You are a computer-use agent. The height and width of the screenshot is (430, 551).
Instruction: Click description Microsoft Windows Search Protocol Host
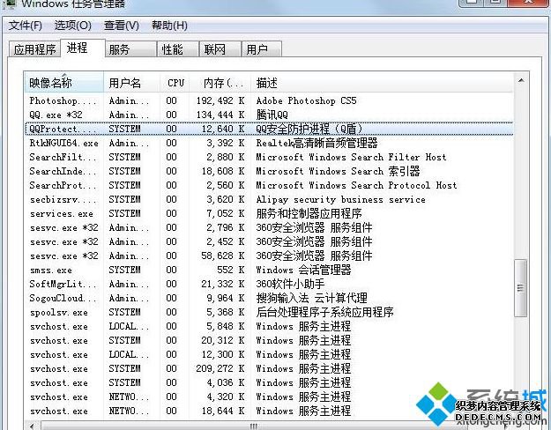(357, 185)
